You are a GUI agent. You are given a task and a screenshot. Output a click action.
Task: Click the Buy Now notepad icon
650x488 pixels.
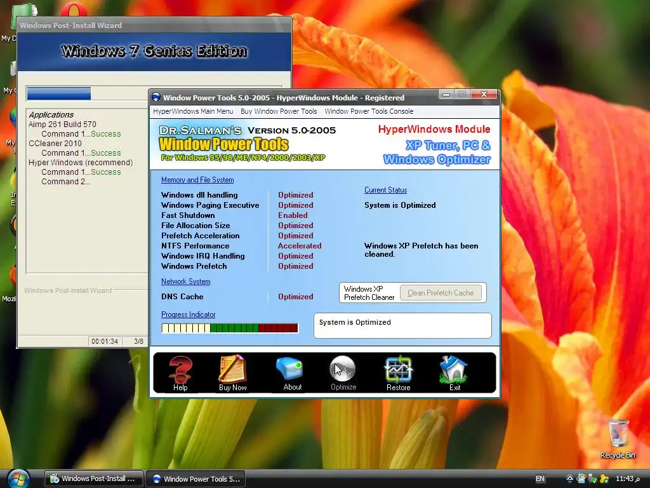click(x=232, y=369)
